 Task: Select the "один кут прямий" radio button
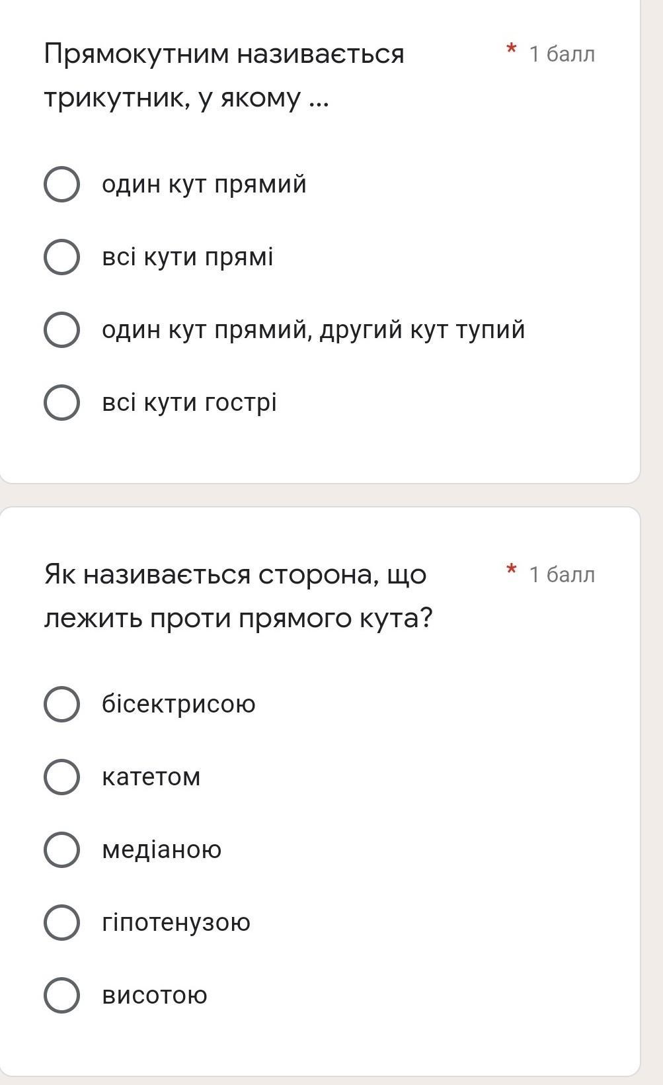pos(62,184)
